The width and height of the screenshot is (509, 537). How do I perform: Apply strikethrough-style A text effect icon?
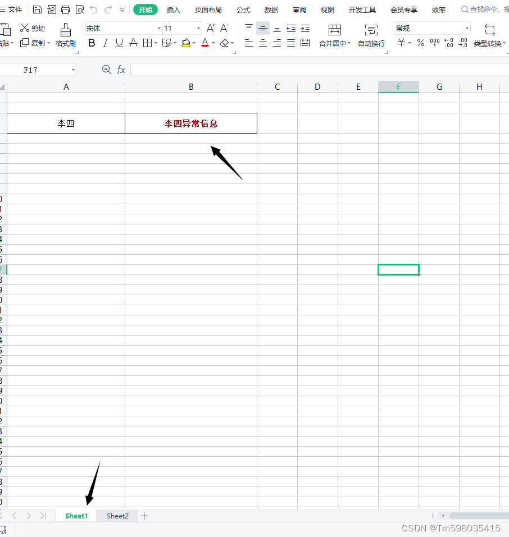133,43
